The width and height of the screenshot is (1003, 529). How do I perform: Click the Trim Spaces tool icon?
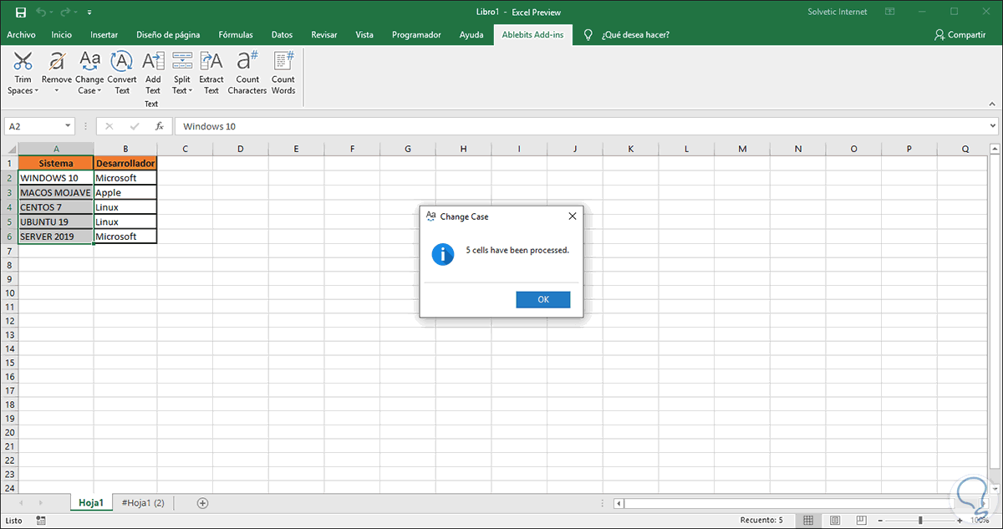(x=23, y=62)
